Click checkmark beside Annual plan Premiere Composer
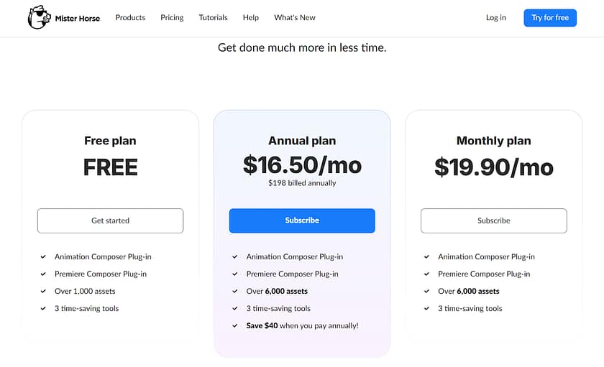The height and width of the screenshot is (367, 604). 235,274
